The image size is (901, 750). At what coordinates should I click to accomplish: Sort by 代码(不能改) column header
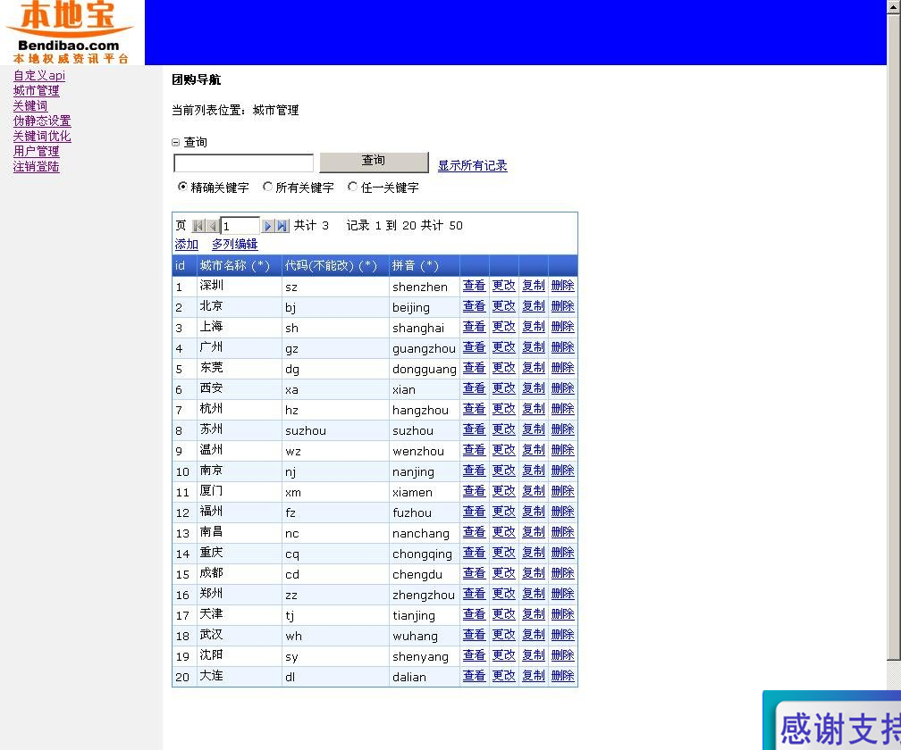[331, 266]
